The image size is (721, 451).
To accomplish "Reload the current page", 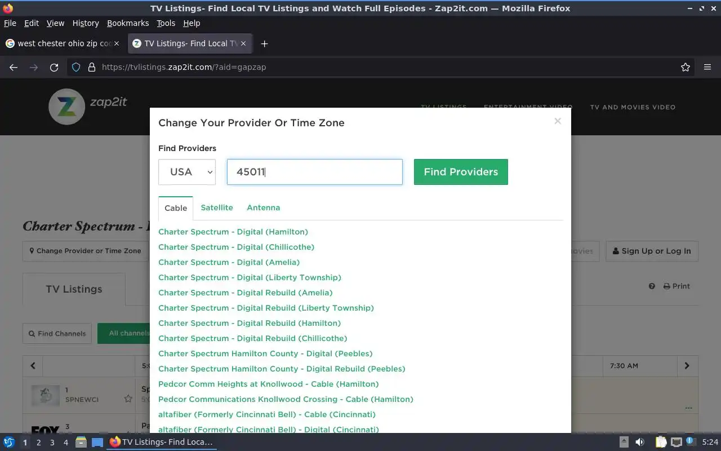I will pos(54,67).
